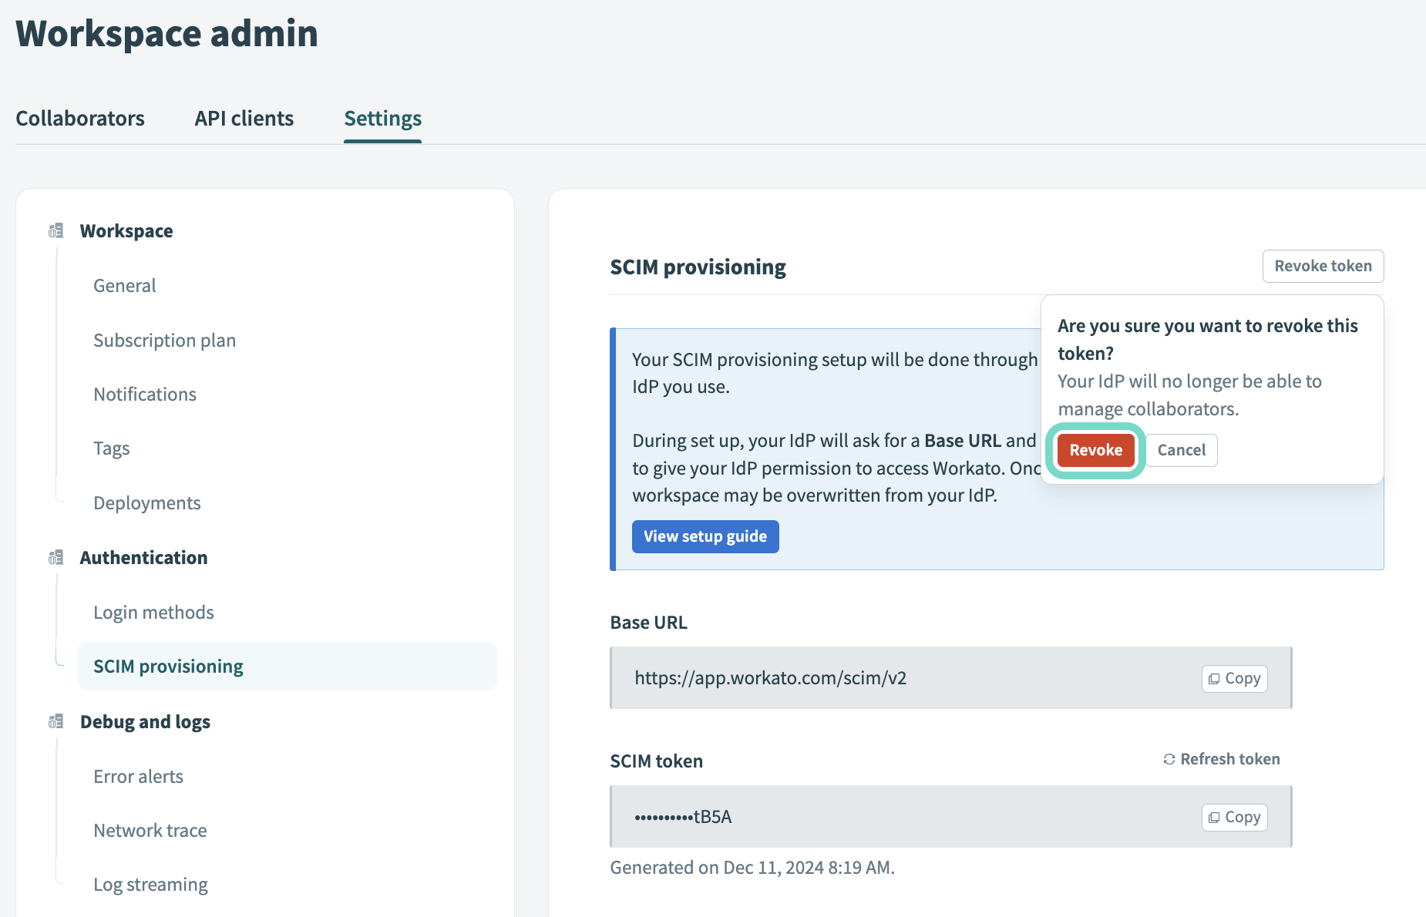Open the API clients tab
Viewport: 1426px width, 917px height.
click(244, 119)
